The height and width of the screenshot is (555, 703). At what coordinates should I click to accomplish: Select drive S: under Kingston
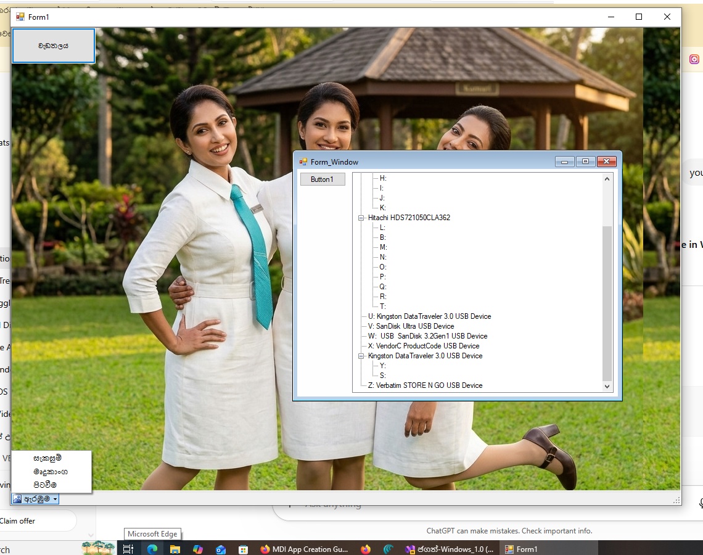click(x=382, y=376)
